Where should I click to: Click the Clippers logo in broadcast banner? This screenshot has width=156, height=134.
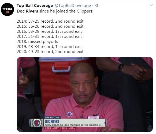(x=37, y=123)
